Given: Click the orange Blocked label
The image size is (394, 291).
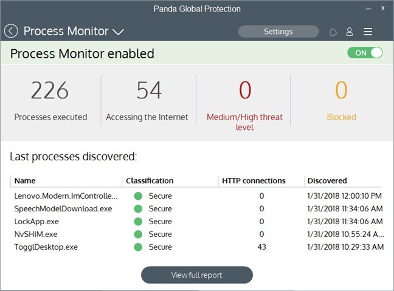Looking at the screenshot, I should pyautogui.click(x=342, y=117).
